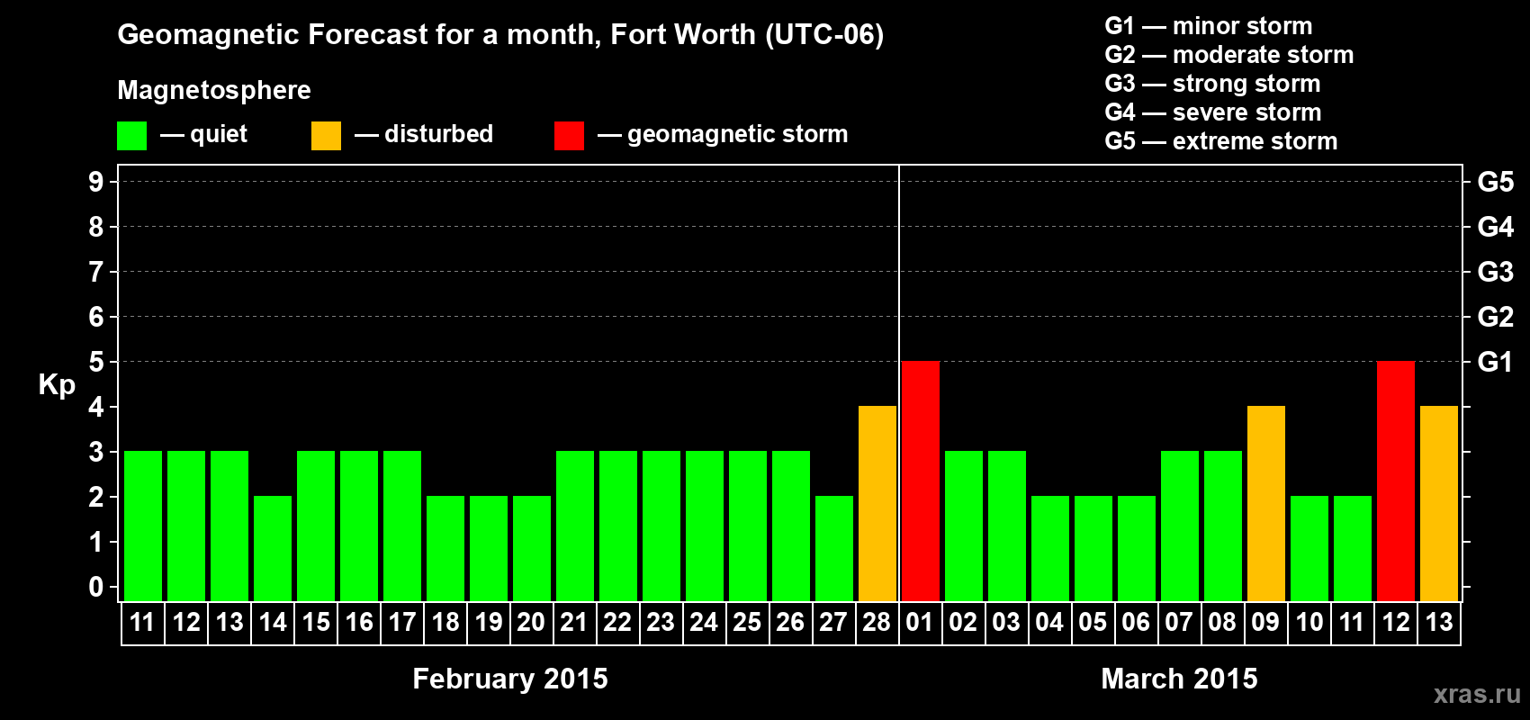Image resolution: width=1530 pixels, height=720 pixels.
Task: Select the orange bar for February 28
Action: coord(877,504)
